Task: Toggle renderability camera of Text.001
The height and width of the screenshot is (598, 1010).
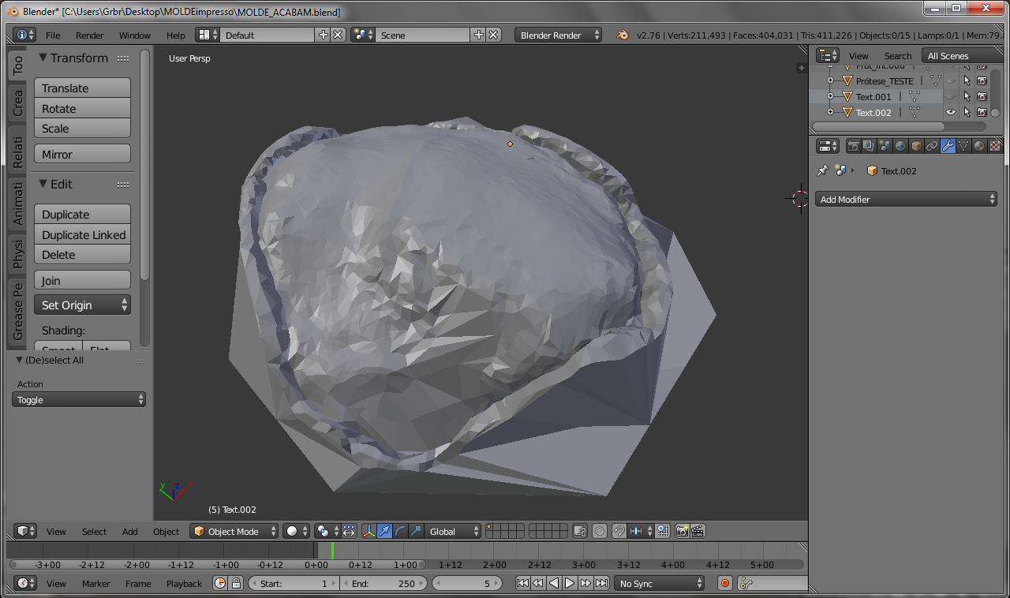Action: pyautogui.click(x=982, y=96)
